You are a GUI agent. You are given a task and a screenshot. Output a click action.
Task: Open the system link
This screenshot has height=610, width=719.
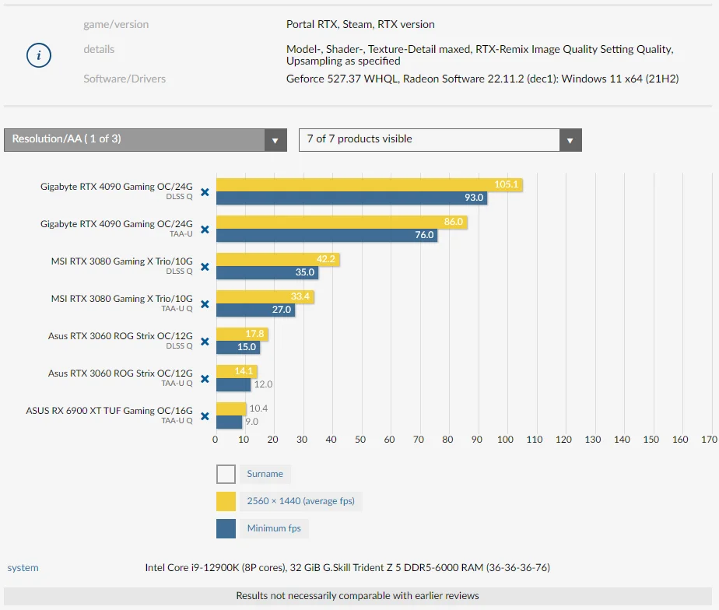point(23,568)
